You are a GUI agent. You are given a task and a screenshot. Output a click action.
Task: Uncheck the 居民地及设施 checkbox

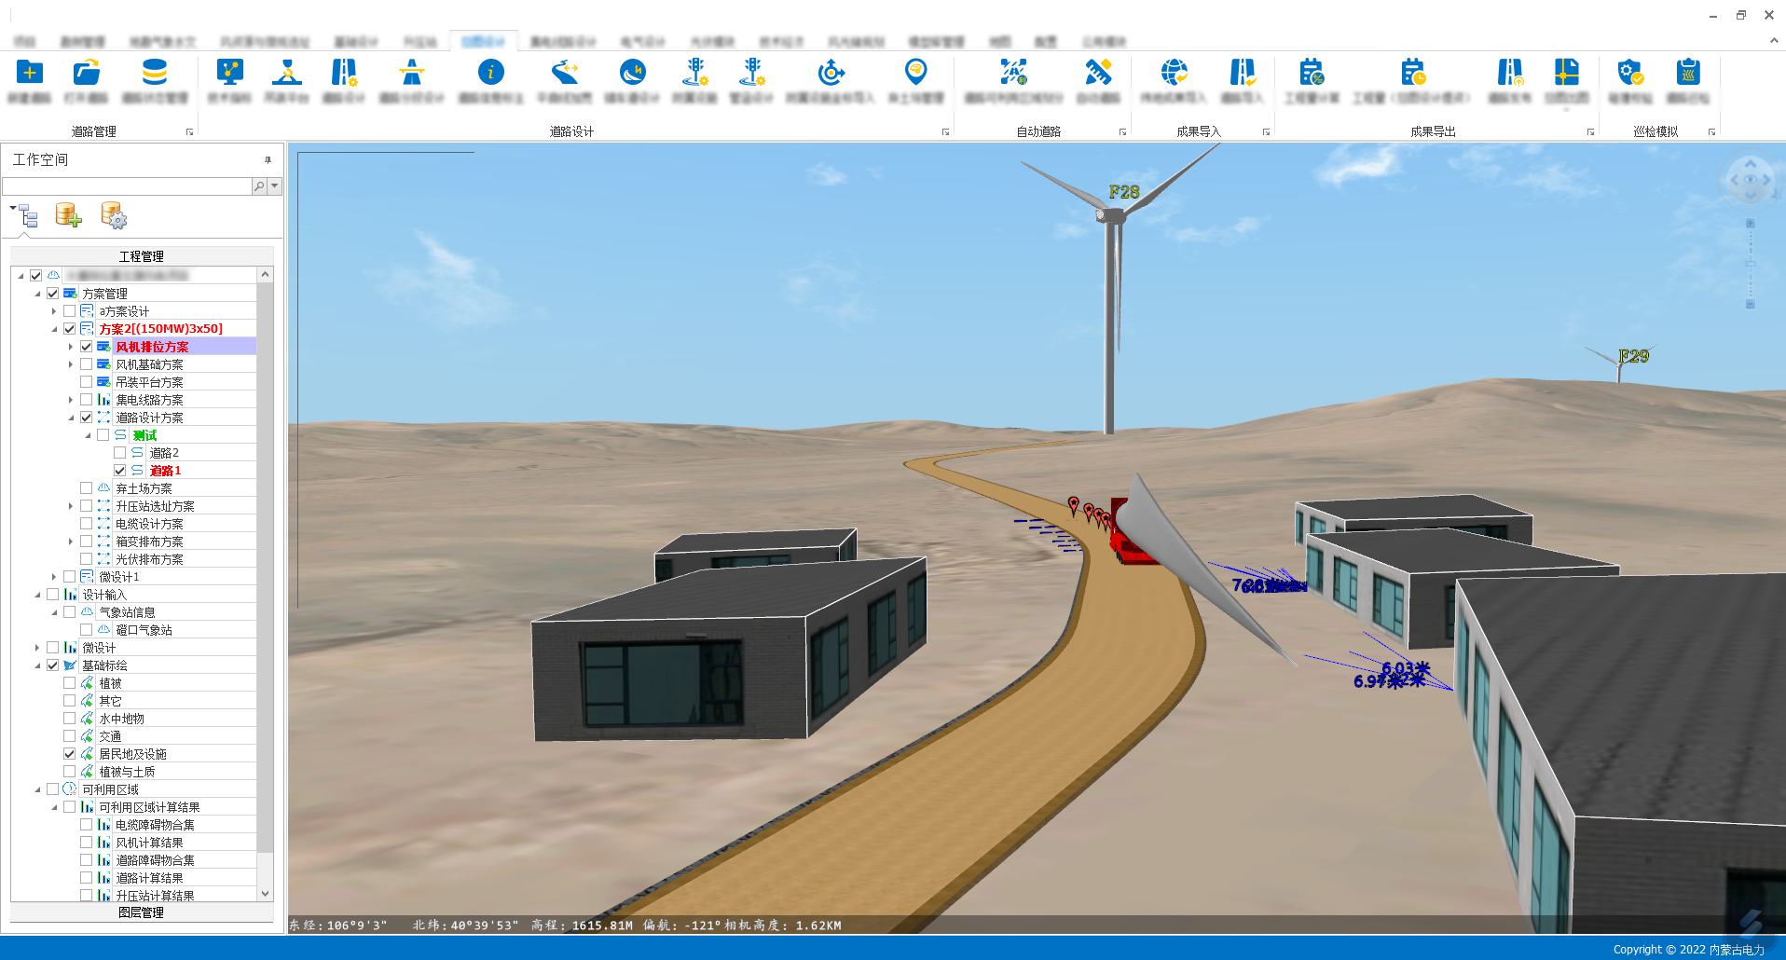coord(70,754)
